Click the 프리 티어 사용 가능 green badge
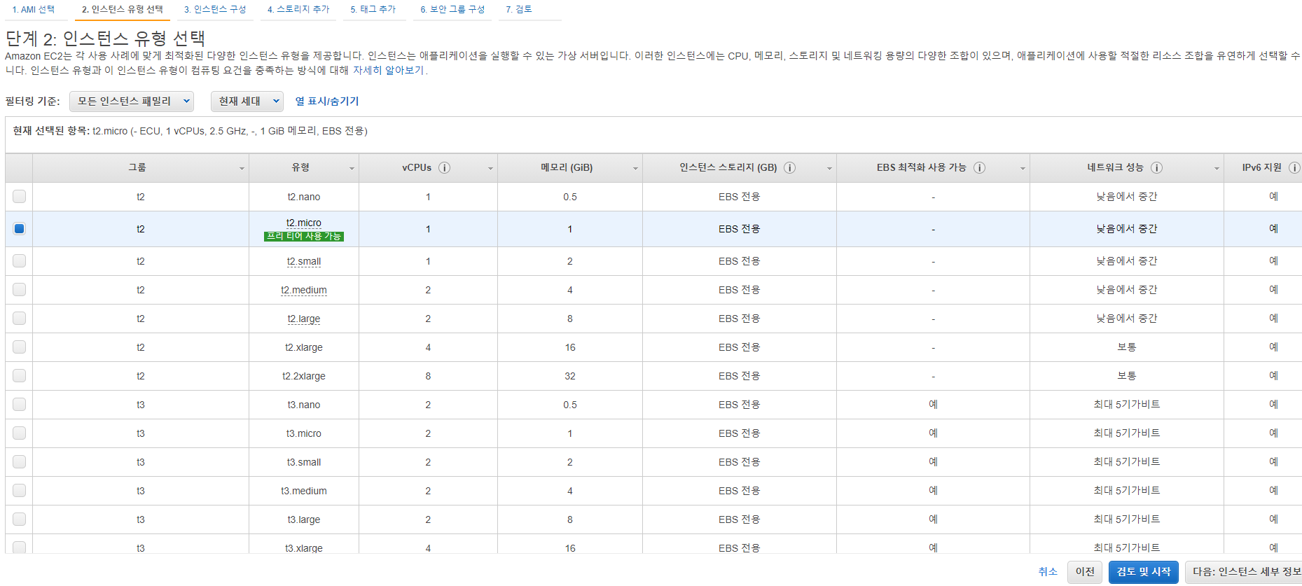Viewport: 1302px width, 586px height. [304, 237]
